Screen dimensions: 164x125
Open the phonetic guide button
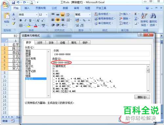43,26
